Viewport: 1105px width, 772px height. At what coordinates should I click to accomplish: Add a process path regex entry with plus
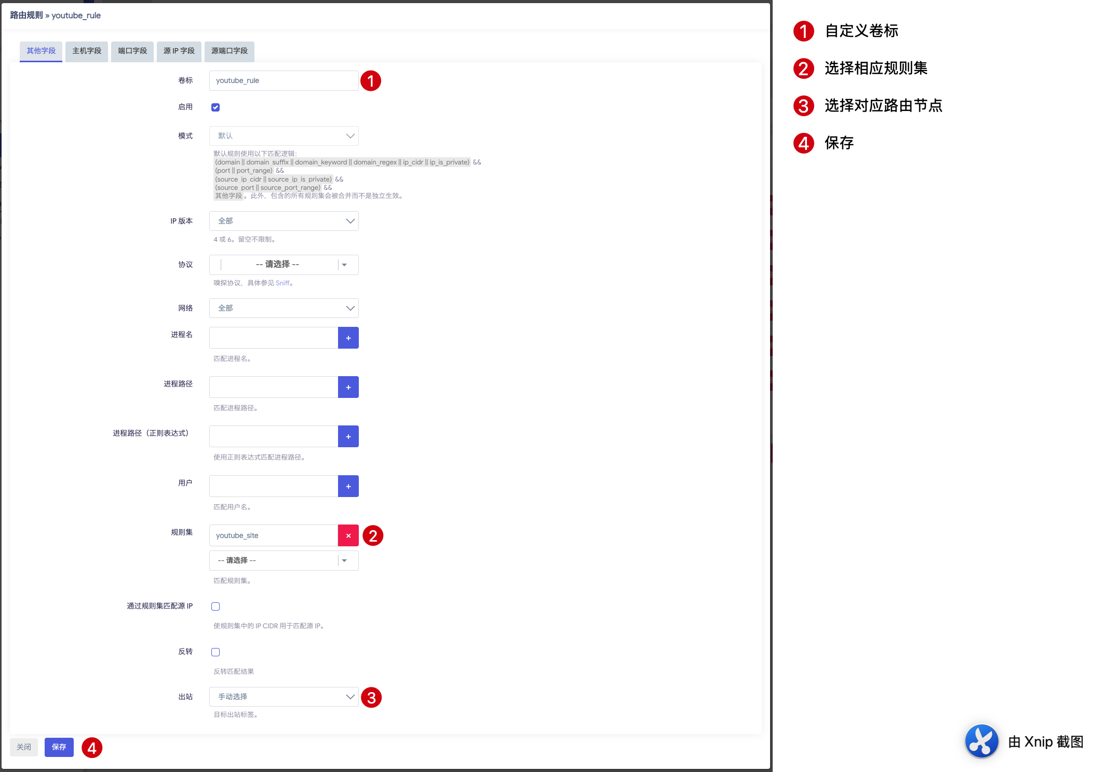348,436
